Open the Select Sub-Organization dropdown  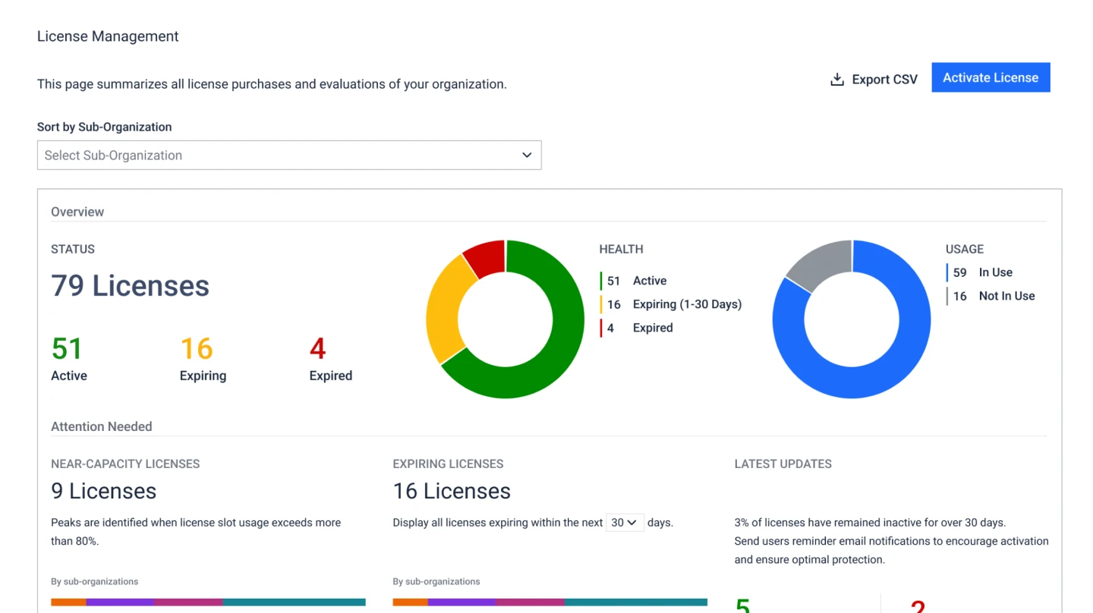tap(289, 155)
